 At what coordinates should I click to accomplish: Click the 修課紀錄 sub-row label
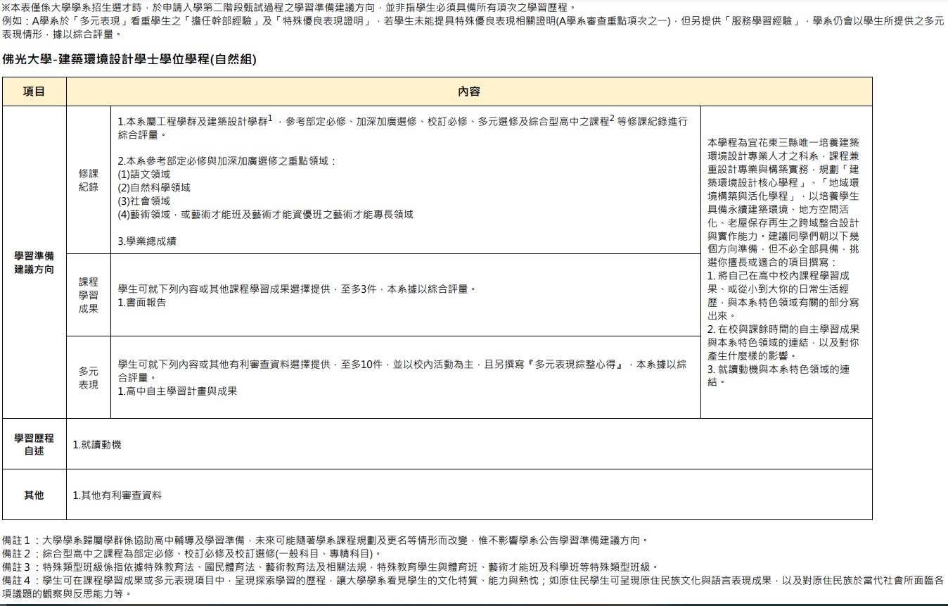pos(89,180)
